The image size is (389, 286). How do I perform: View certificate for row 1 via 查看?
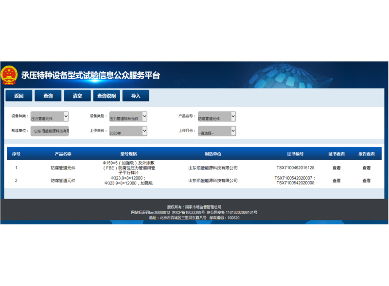(336, 168)
